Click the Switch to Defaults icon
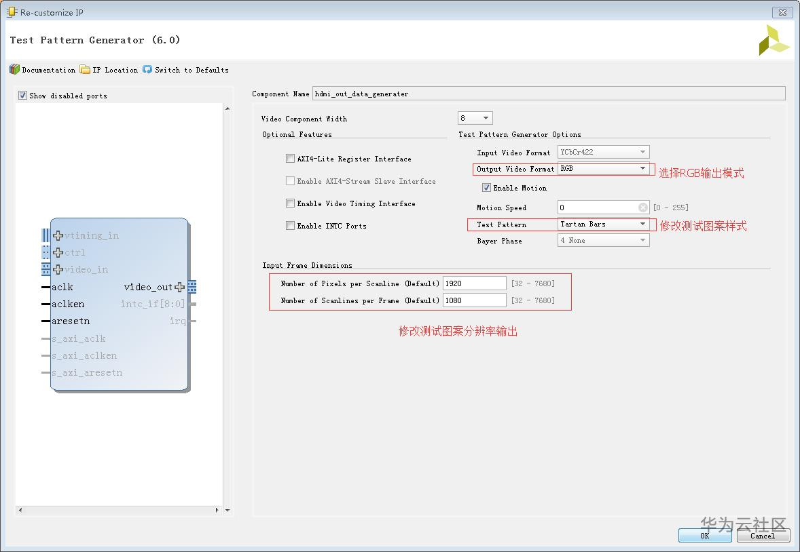This screenshot has width=800, height=552. coord(147,69)
